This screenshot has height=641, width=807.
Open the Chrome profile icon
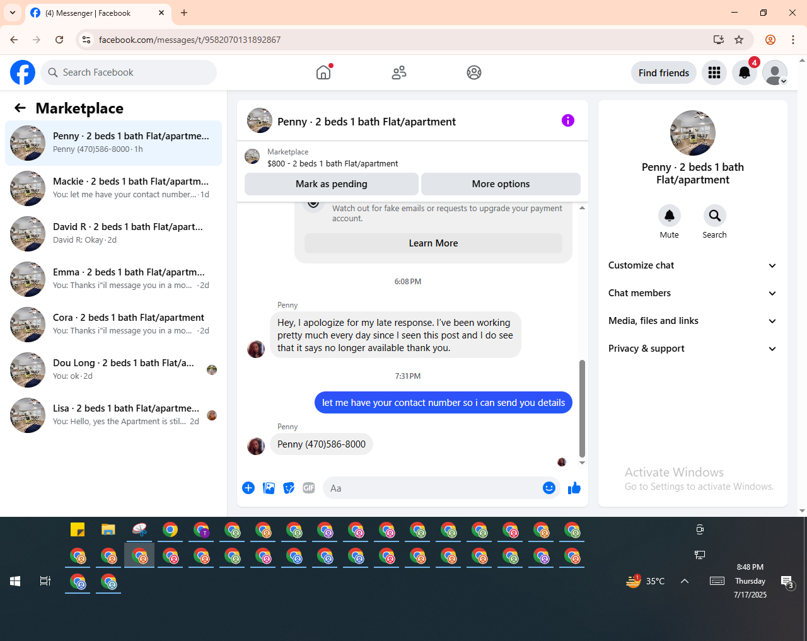(770, 40)
